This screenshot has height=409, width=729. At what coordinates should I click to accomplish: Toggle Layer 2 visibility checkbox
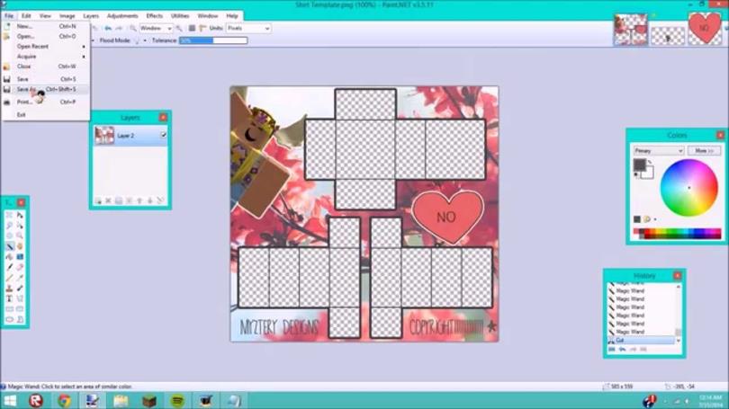[163, 135]
